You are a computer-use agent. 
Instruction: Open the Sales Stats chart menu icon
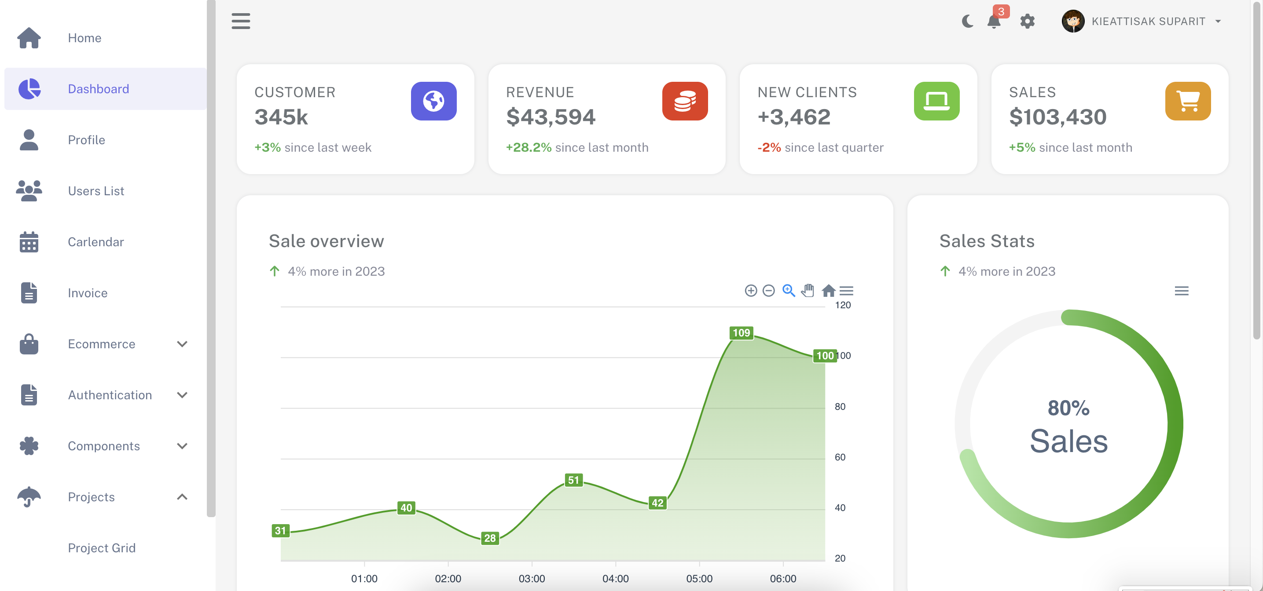(x=1182, y=291)
